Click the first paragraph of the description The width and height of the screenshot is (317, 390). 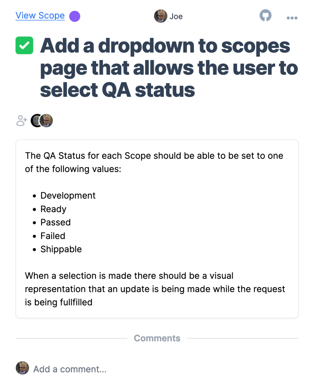(154, 162)
